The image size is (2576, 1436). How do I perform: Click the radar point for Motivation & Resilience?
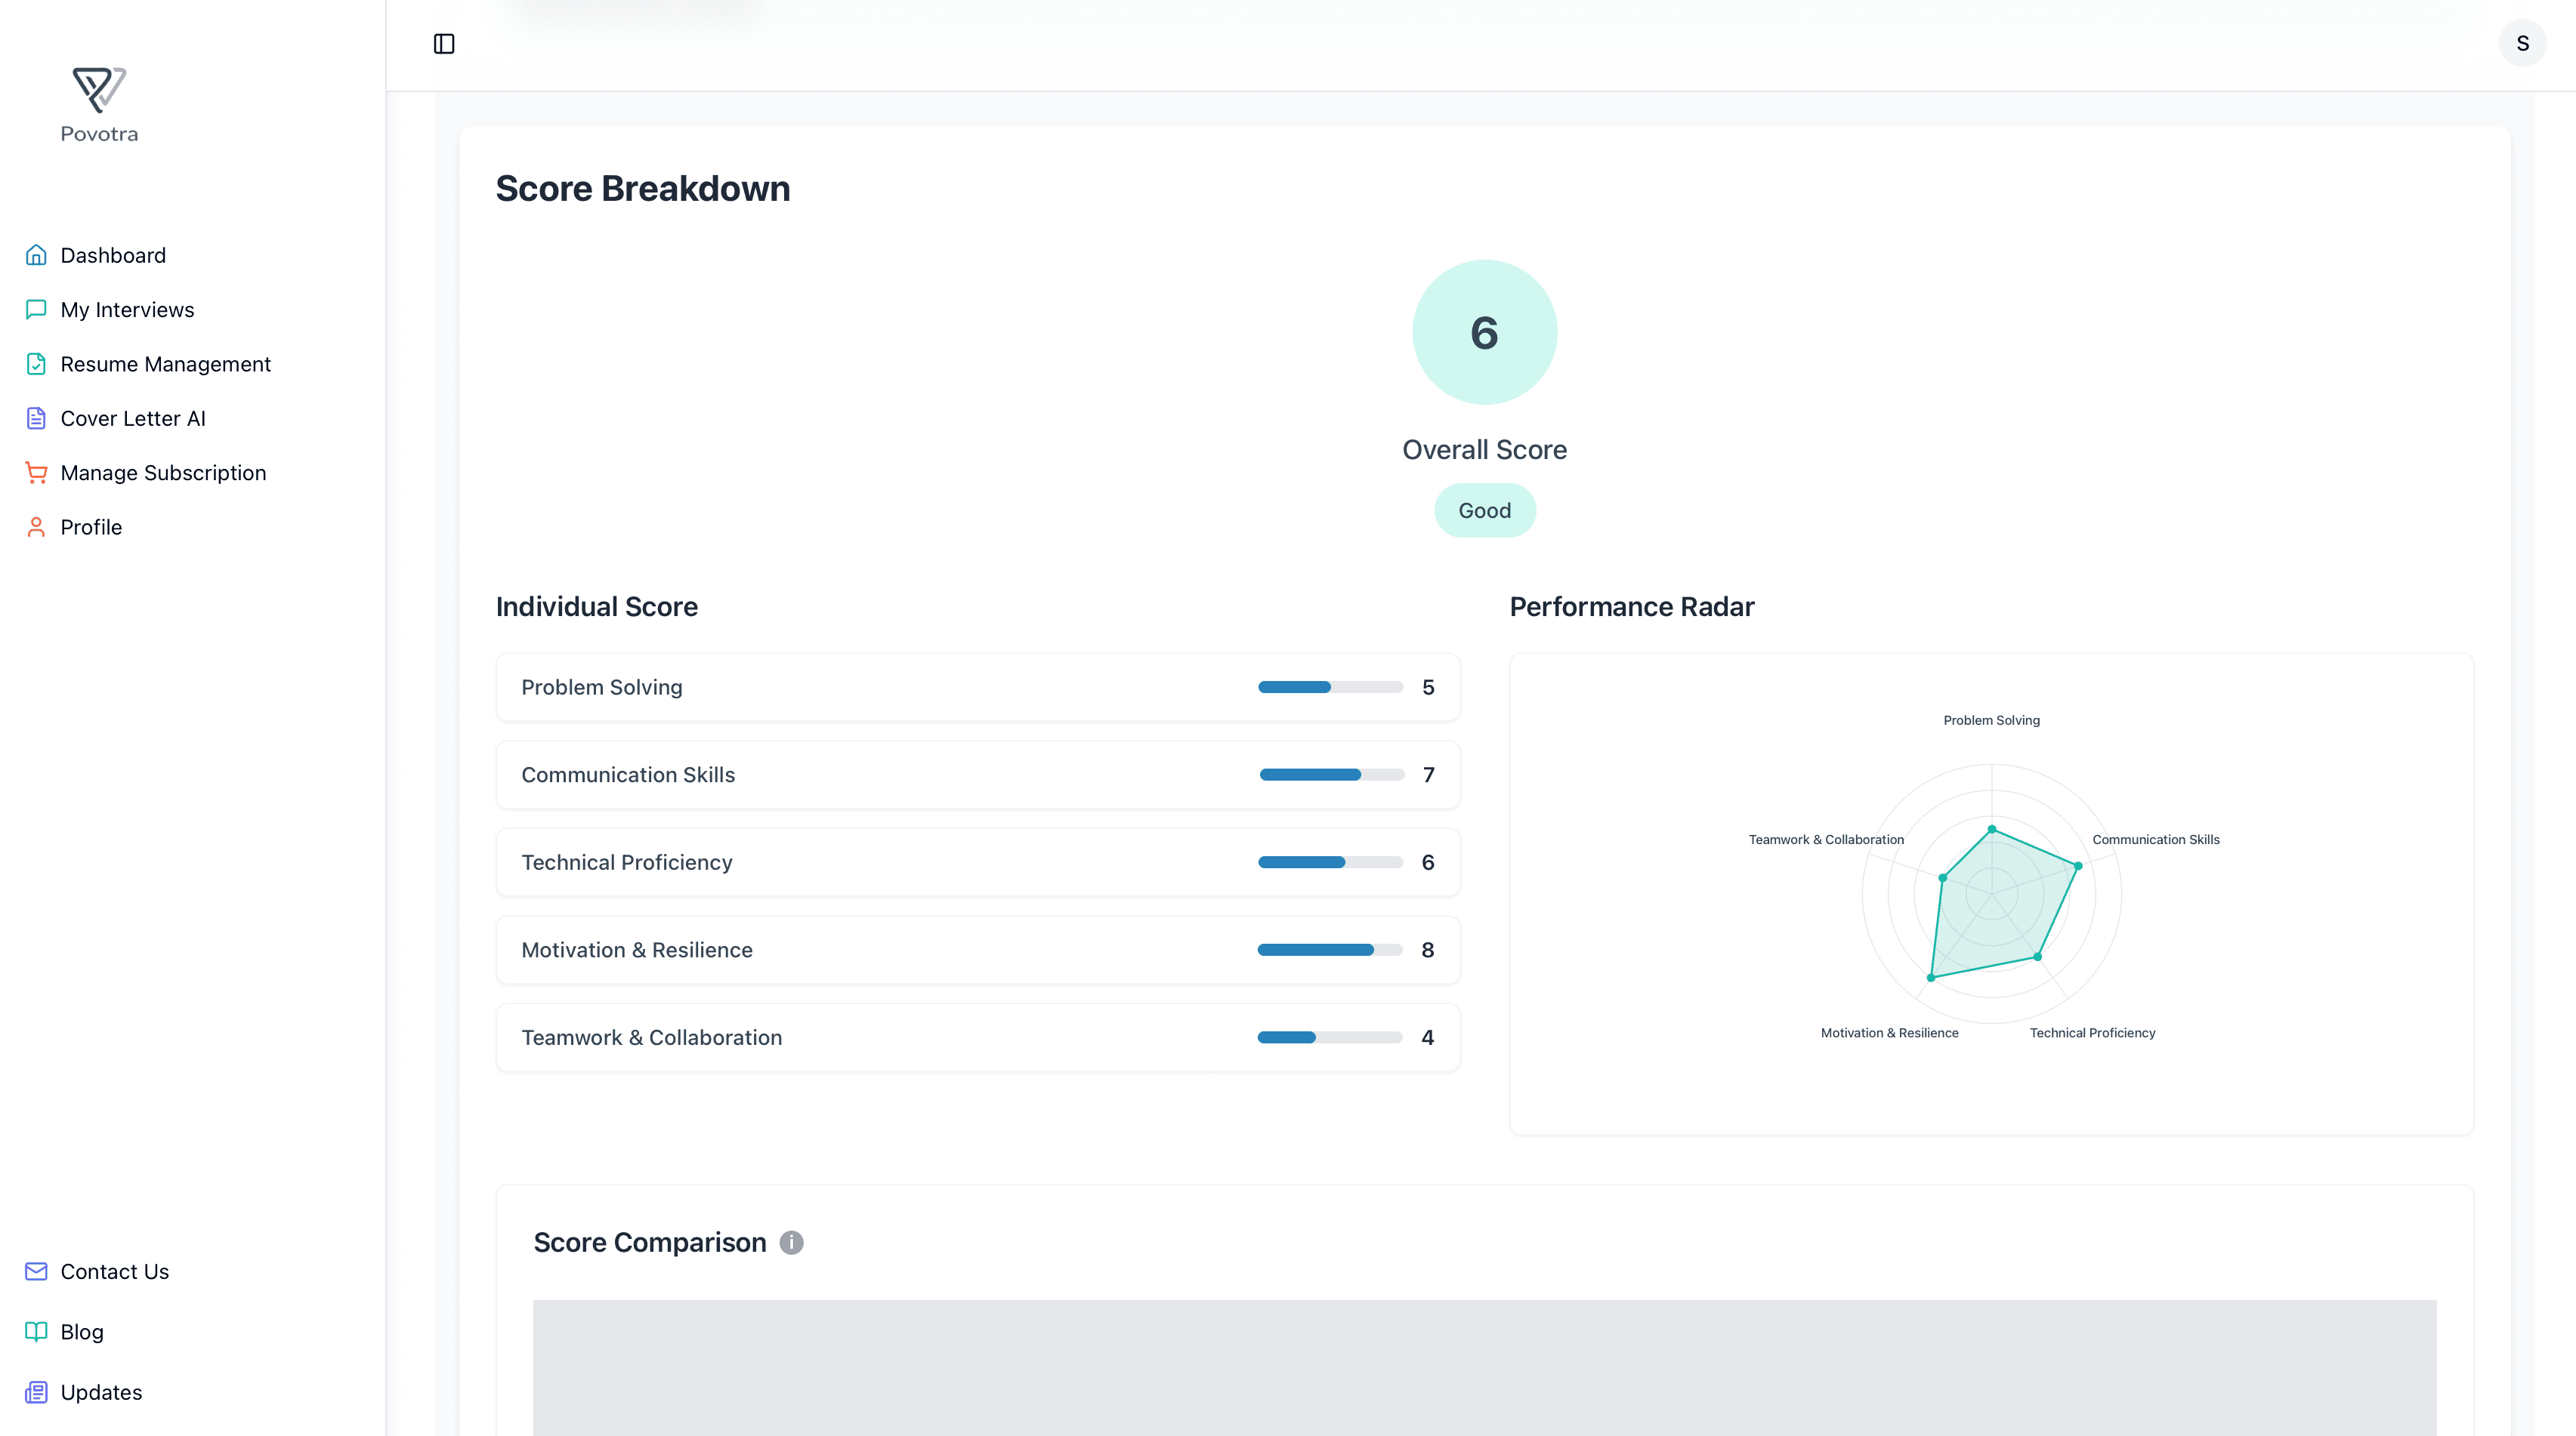click(1931, 977)
